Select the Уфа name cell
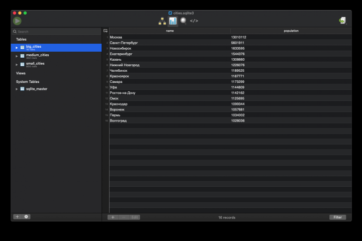 tap(170, 87)
